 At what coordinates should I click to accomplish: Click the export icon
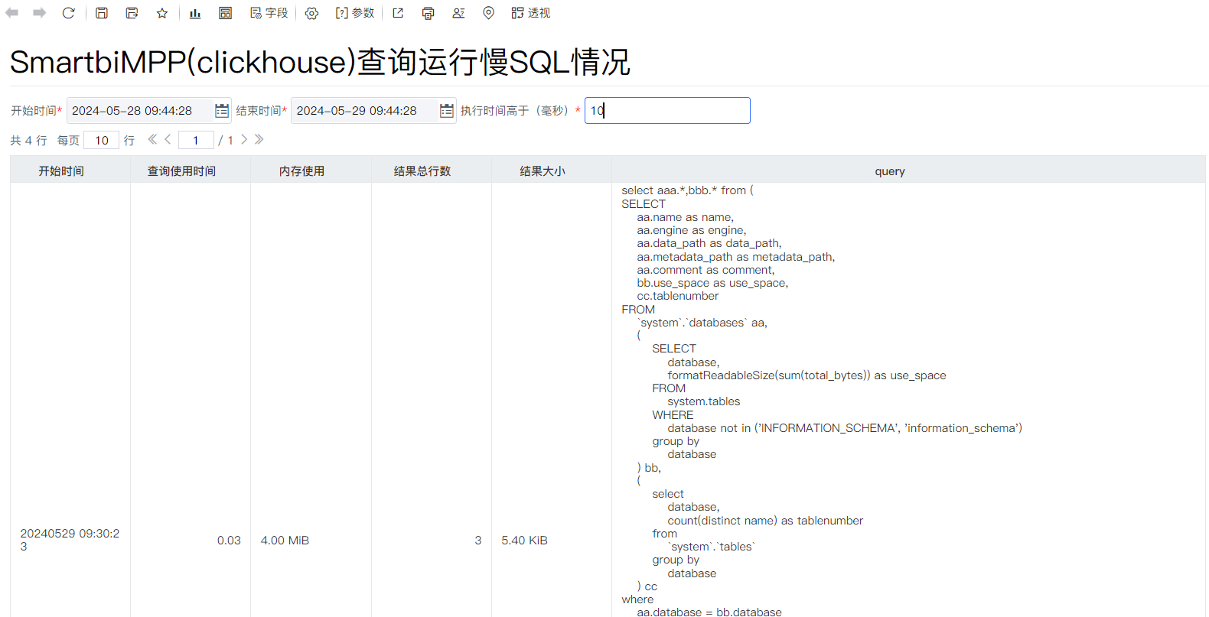(398, 13)
